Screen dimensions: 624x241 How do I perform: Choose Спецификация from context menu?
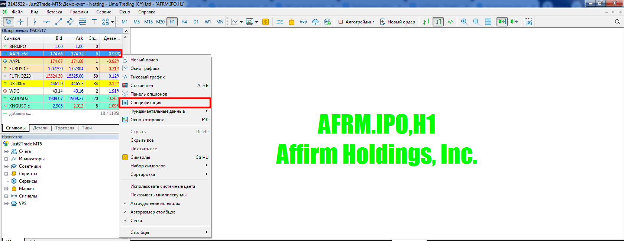pos(165,103)
